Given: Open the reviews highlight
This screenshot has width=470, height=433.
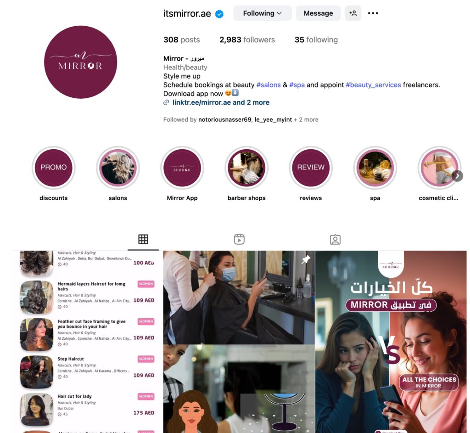Looking at the screenshot, I should (311, 168).
